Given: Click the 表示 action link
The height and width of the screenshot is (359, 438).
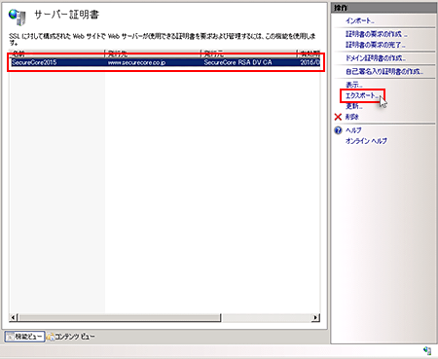Looking at the screenshot, I should (x=354, y=85).
